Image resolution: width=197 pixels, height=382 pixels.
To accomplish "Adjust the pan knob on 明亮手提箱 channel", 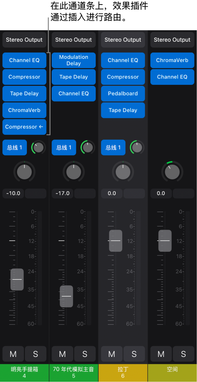I will 24,172.
